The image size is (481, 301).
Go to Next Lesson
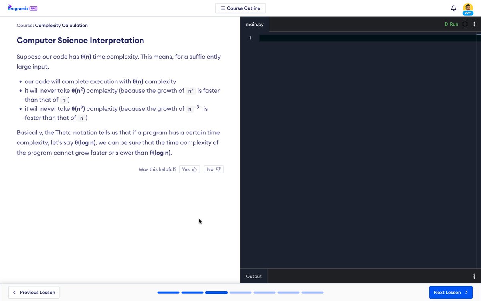coord(451,292)
